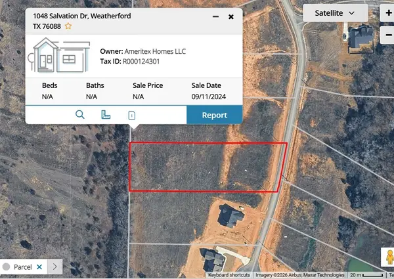This screenshot has width=394, height=279.
Task: Click the Baths N/A value
Action: (91, 97)
